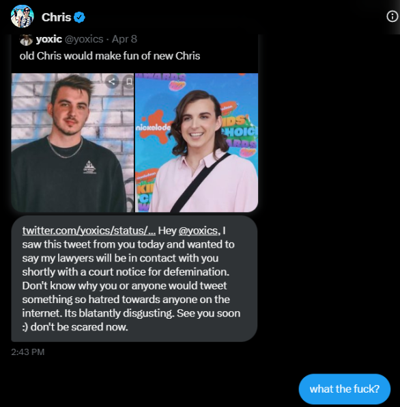Viewport: 400px width, 407px height.
Task: Click yoxic's small profile avatar
Action: point(26,40)
